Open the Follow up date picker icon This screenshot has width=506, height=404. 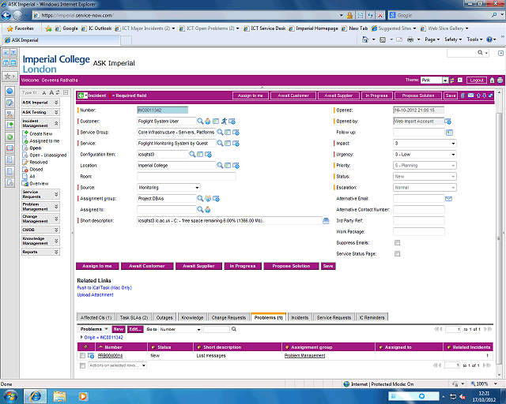click(x=449, y=133)
